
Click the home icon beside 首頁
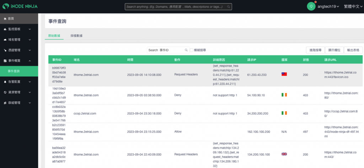pos(5,19)
